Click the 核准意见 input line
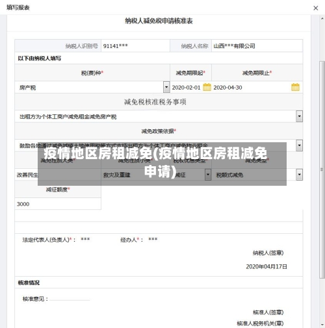The height and width of the screenshot is (328, 325). [70, 299]
